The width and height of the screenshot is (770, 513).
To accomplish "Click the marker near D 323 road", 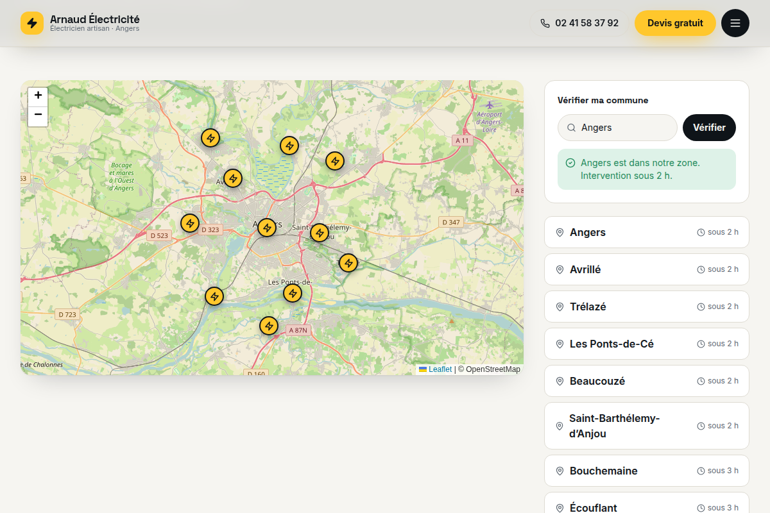I will 190,223.
